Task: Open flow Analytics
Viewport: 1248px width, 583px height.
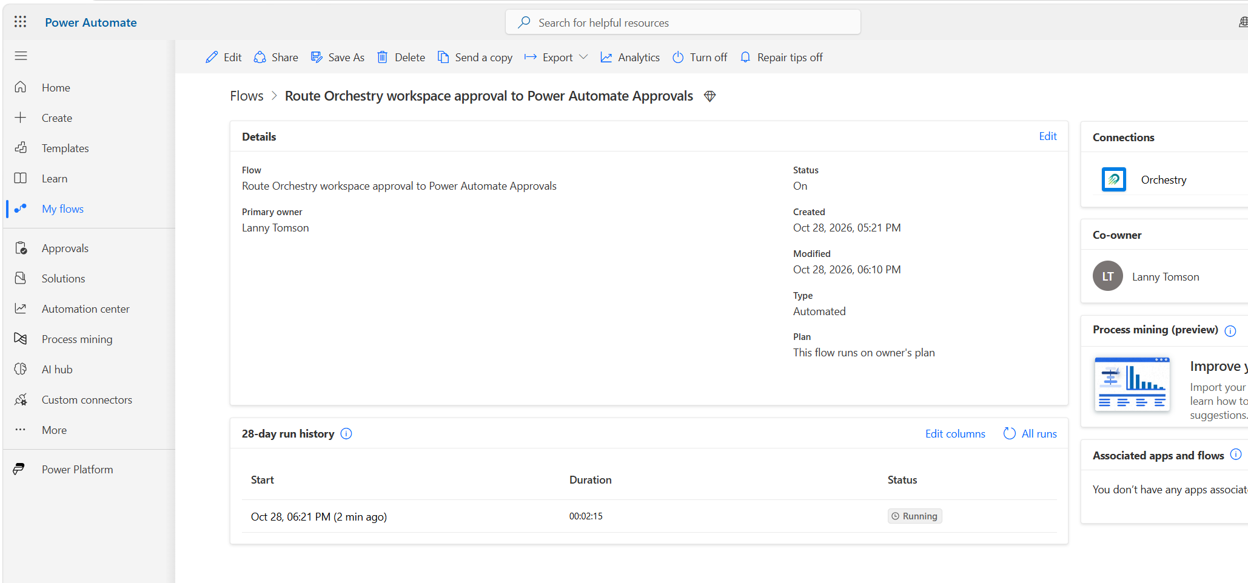Action: pos(630,58)
